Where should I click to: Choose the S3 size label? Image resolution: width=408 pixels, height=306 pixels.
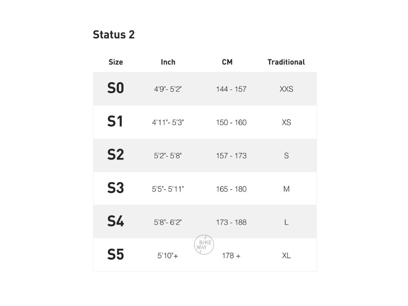coord(116,188)
